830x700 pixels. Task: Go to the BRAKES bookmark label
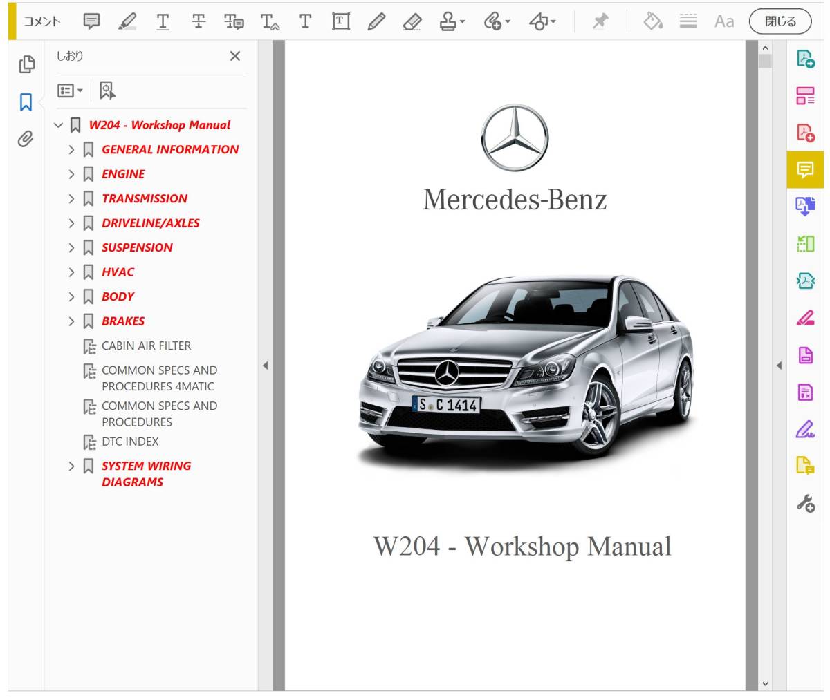tap(123, 321)
